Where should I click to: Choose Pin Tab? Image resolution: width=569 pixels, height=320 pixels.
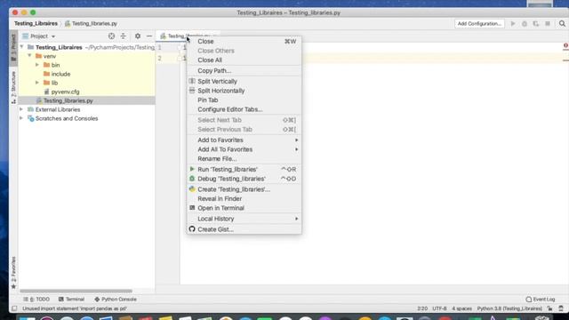click(244, 100)
